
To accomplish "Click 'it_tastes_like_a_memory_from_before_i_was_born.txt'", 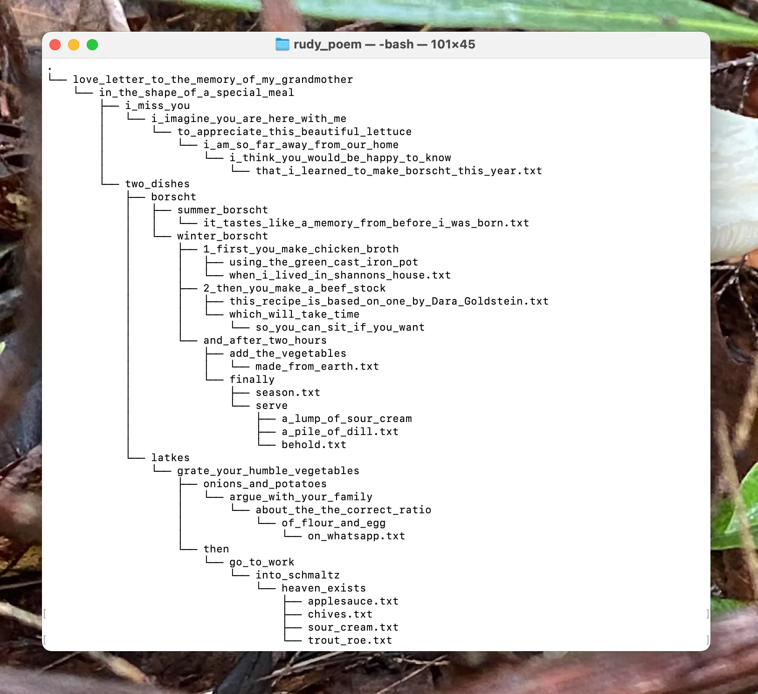I will (366, 223).
